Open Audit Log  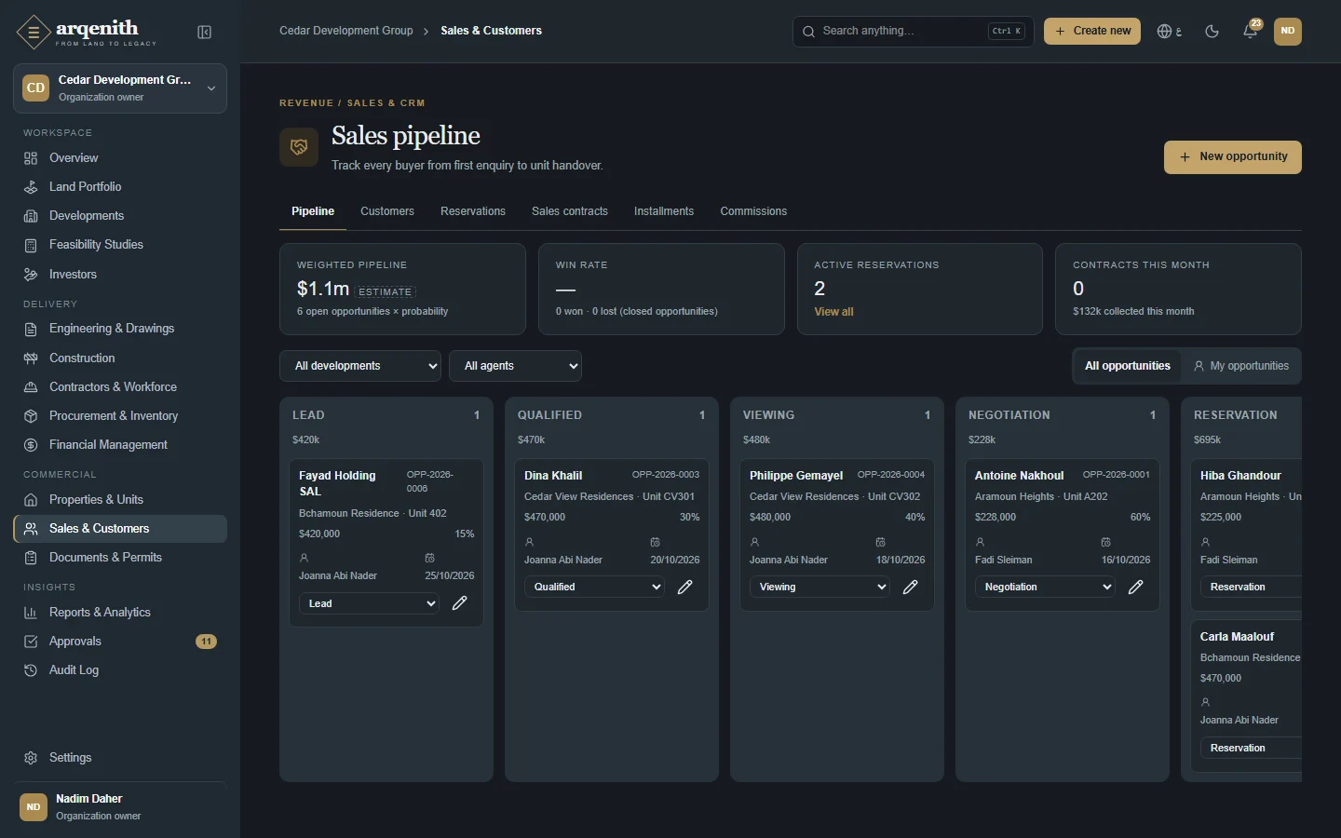click(x=120, y=670)
